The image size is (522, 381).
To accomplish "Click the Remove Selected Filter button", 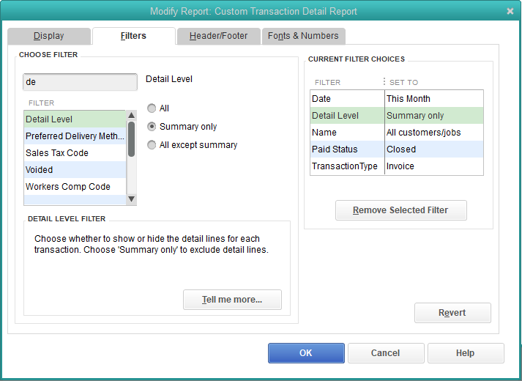I will (400, 210).
